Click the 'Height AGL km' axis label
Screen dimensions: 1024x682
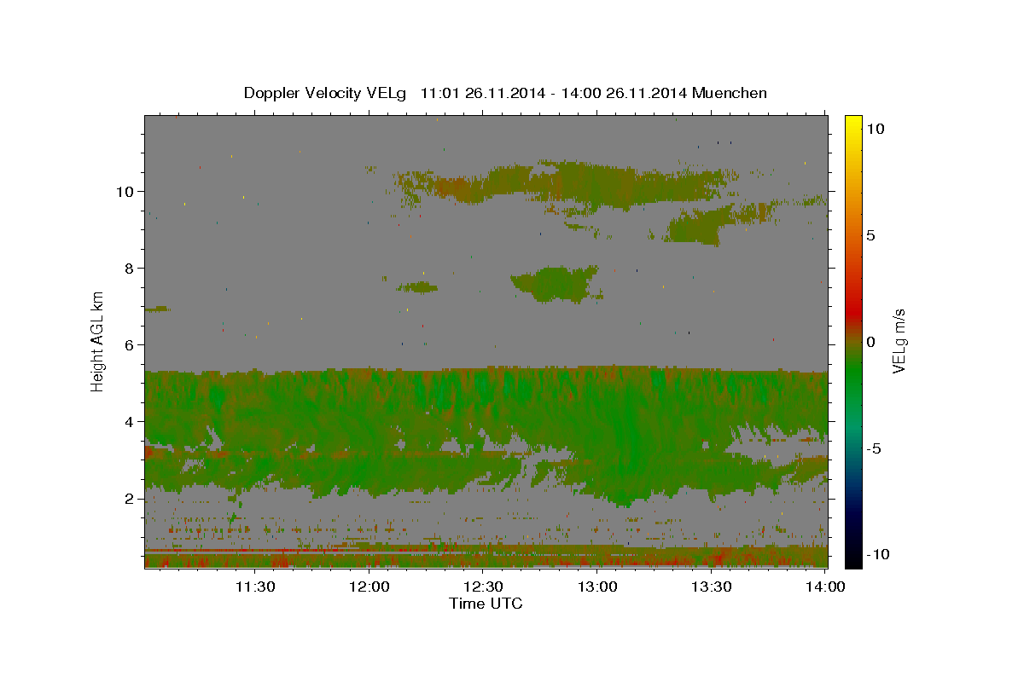(98, 340)
